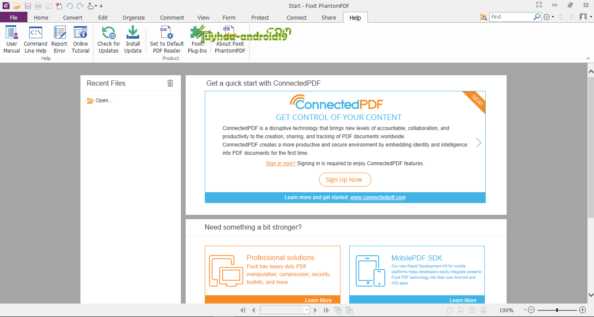The height and width of the screenshot is (317, 594).
Task: Show next ConnectedPDF banner slide
Action: pos(479,143)
